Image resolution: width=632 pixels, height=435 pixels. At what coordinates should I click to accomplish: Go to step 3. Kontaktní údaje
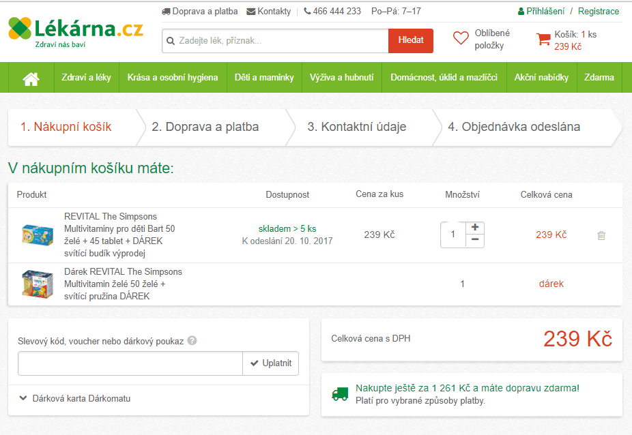click(x=357, y=127)
